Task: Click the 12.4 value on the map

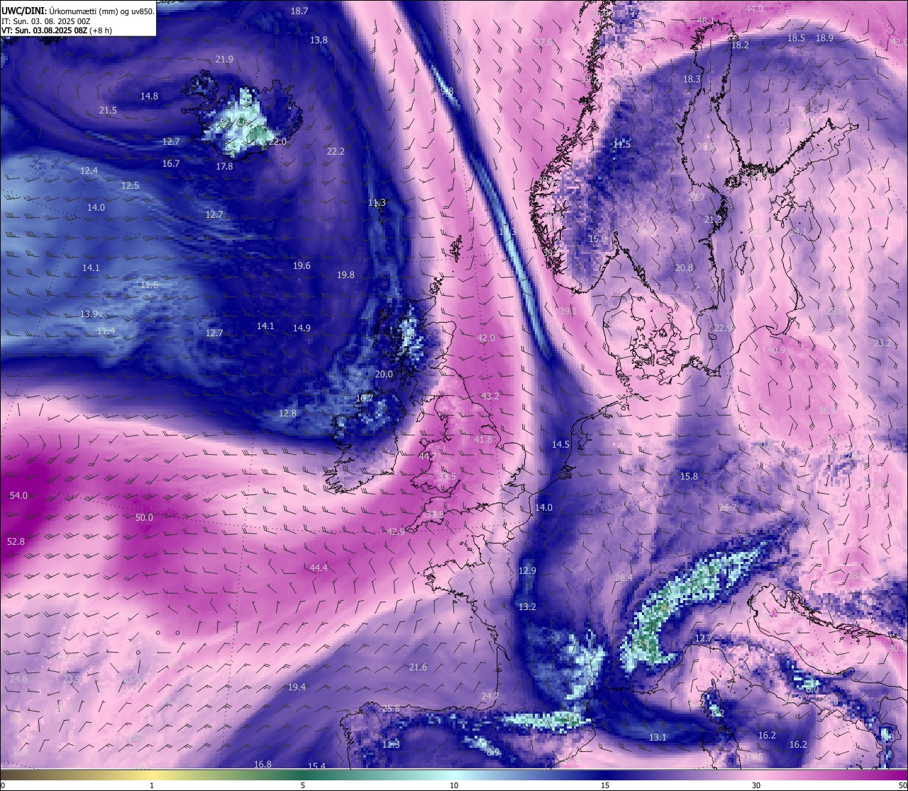Action: point(89,170)
